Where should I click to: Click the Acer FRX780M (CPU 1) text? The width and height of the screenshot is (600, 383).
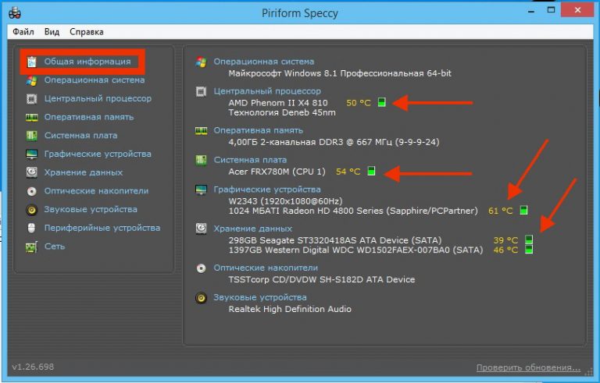pyautogui.click(x=277, y=172)
